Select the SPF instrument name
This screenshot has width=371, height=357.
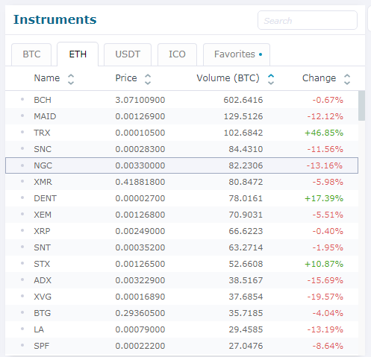(x=42, y=346)
